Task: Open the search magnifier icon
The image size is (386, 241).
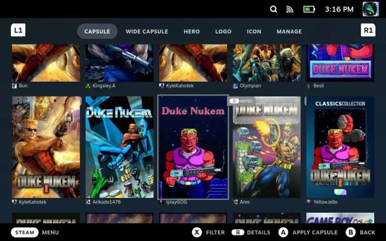Action: 274,9
